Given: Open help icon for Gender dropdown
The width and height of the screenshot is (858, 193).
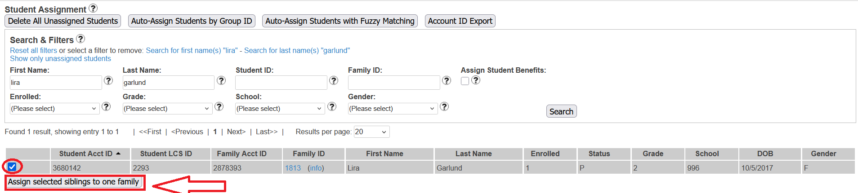Looking at the screenshot, I should coord(444,106).
